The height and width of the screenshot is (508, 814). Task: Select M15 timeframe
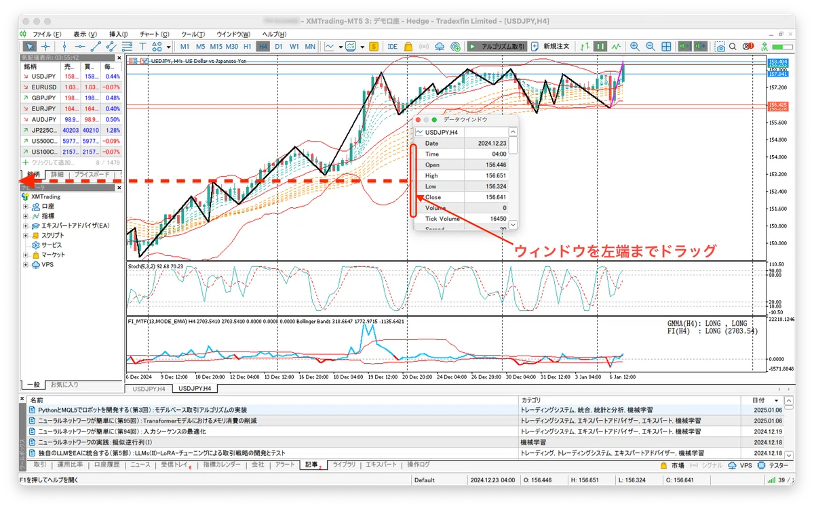click(x=216, y=46)
